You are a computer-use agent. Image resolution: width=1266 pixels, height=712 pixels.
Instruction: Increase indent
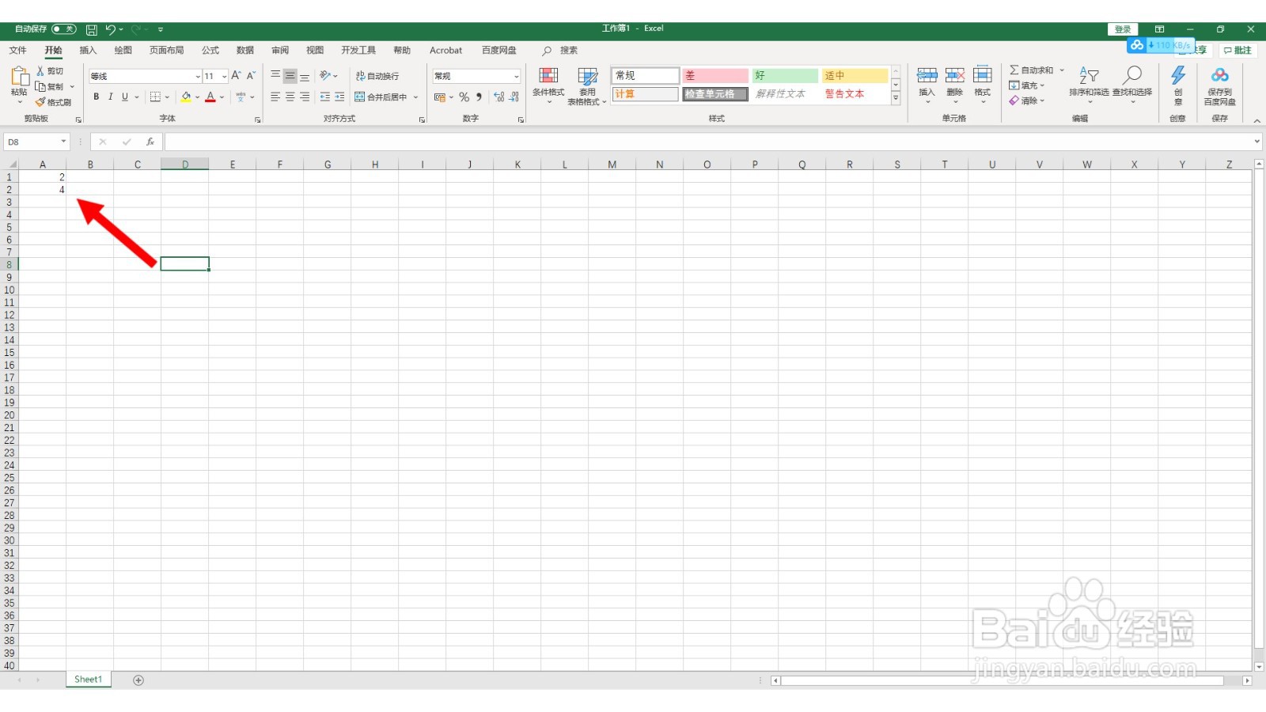(340, 97)
